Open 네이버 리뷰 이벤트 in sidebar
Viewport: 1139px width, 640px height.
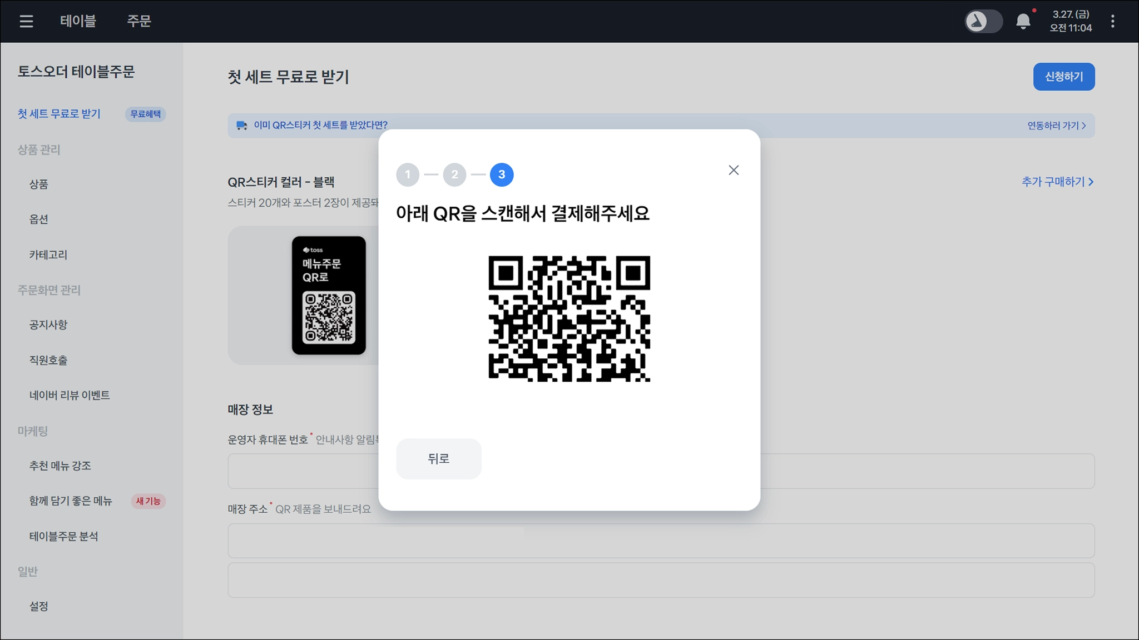70,395
